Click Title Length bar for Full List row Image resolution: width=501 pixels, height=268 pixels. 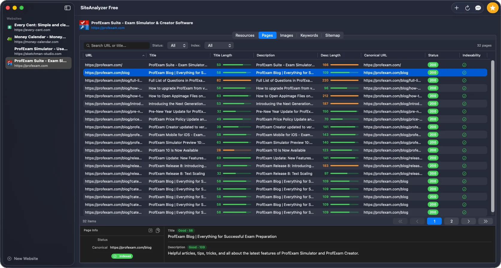237,80
